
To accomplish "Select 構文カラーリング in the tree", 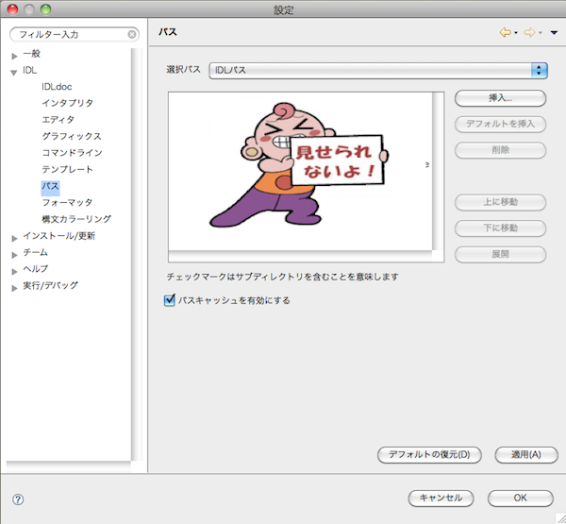I will point(76,219).
